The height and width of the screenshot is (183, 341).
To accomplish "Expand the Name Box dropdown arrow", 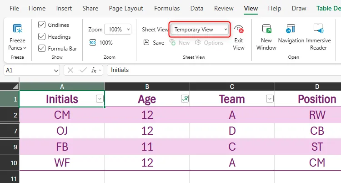I will [x=56, y=71].
